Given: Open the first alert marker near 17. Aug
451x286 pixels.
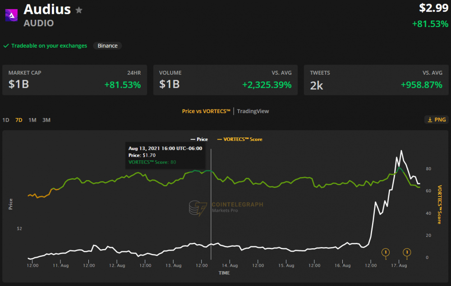Looking at the screenshot, I should (x=386, y=252).
